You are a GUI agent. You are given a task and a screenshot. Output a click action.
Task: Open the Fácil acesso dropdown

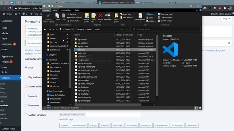(127, 17)
